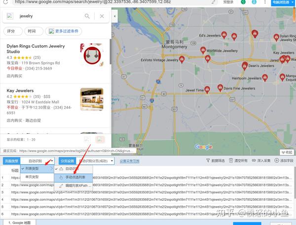Click Jewel Time map pin
Screen dimensions: 296x225
(207, 90)
